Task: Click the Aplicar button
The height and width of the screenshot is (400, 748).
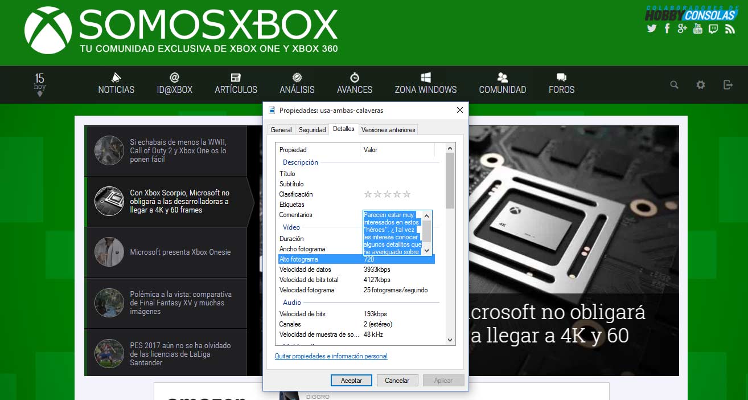Action: click(443, 380)
